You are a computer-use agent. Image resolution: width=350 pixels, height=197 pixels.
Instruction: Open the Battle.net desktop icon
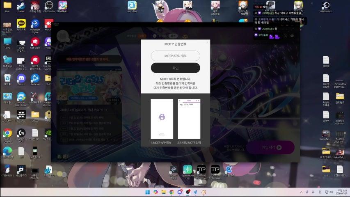point(35,80)
